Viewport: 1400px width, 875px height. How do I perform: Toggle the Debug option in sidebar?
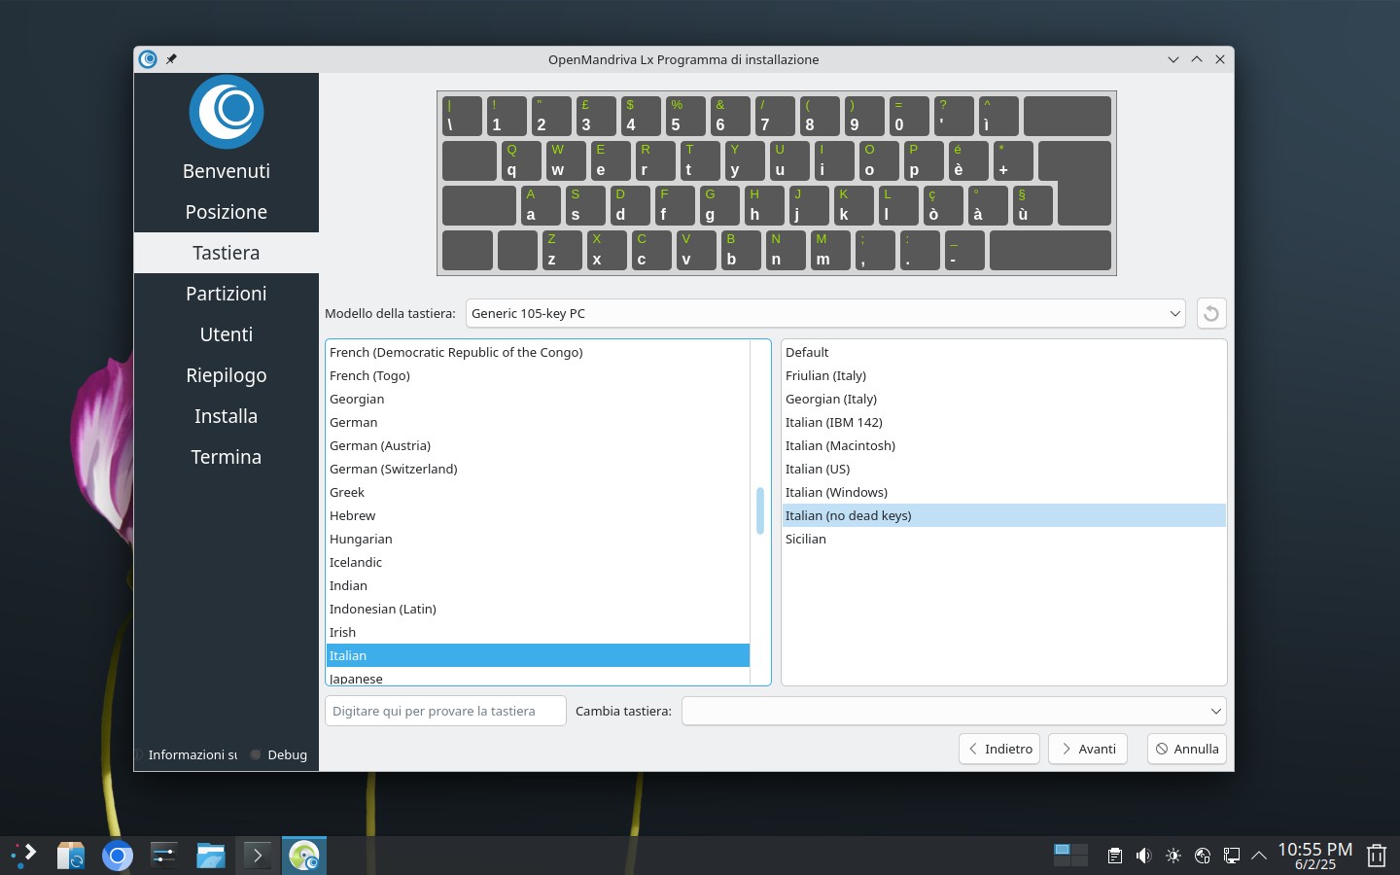pyautogui.click(x=278, y=754)
